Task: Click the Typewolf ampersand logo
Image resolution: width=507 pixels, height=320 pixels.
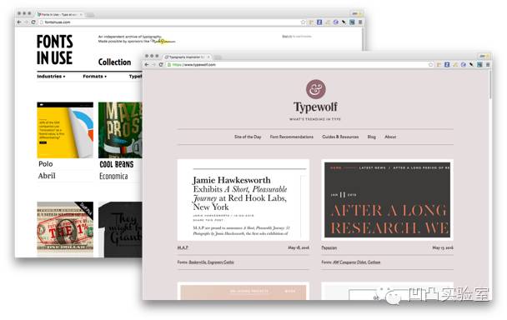Action: 315,89
